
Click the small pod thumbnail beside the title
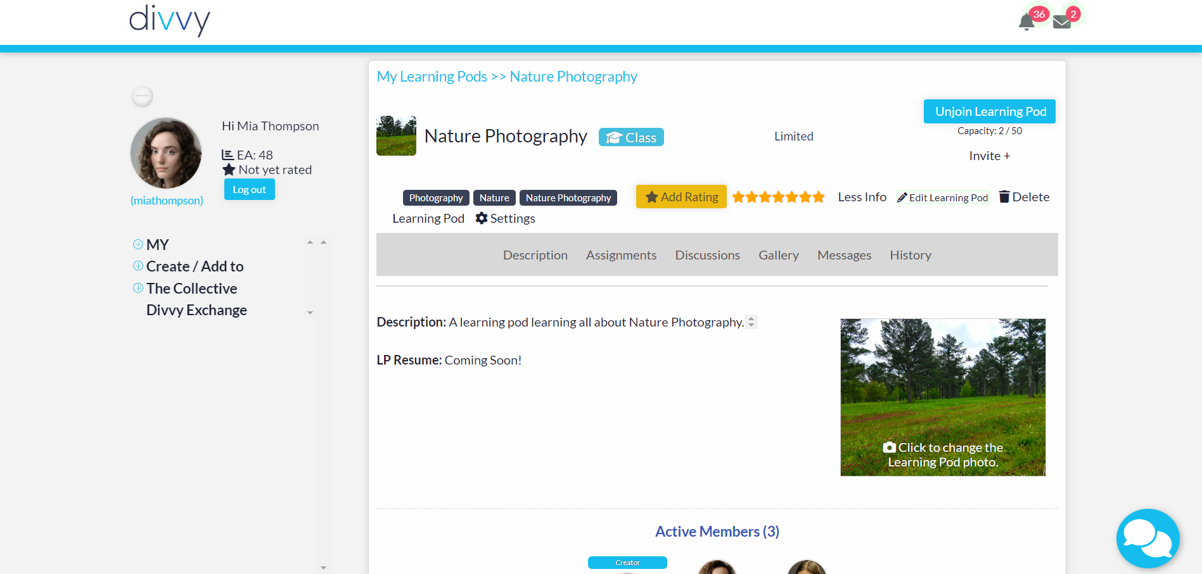[396, 135]
